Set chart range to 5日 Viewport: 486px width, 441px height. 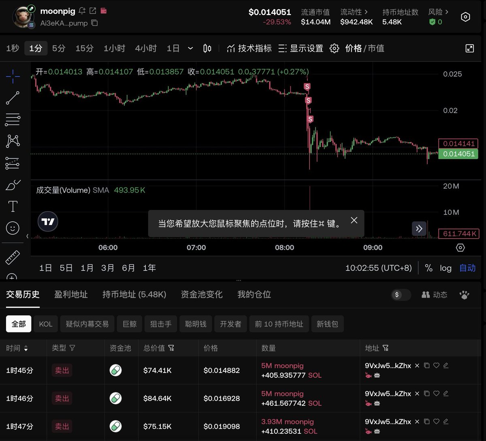pos(66,268)
